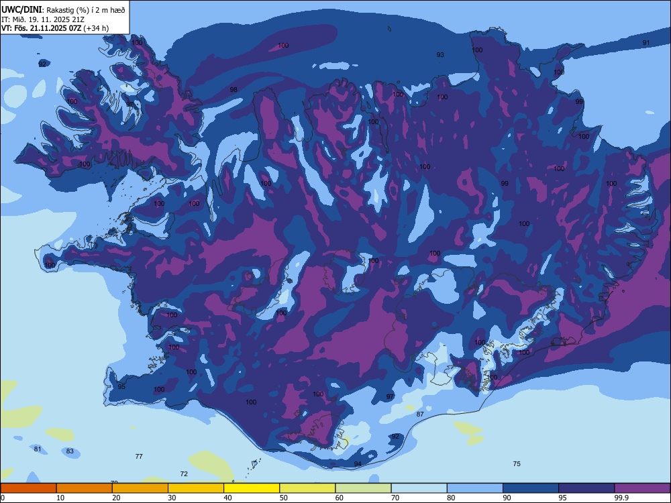Click the (+34 h) forecast offset text

click(96, 28)
